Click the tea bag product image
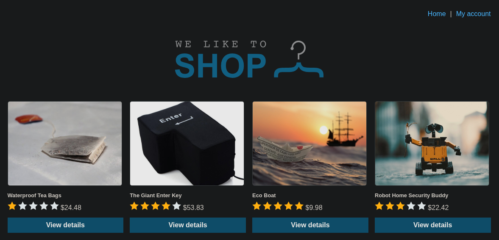 coord(65,143)
